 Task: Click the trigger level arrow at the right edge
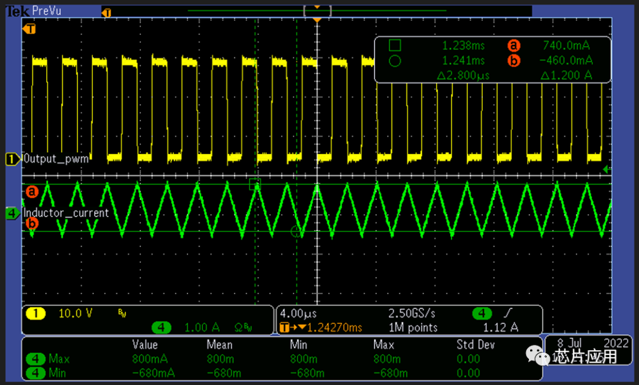point(606,170)
